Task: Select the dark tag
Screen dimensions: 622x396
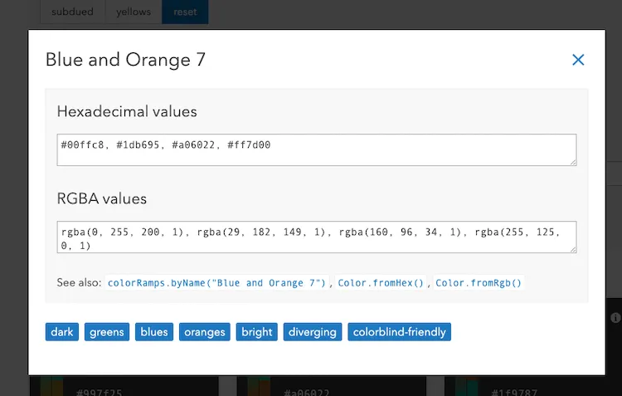Action: pyautogui.click(x=62, y=332)
